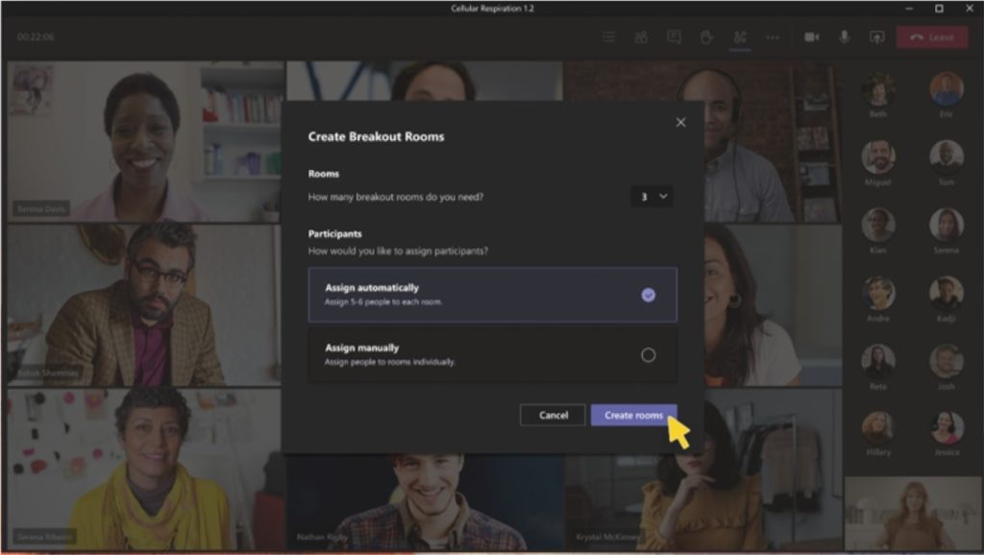984x555 pixels.
Task: Click the Cancel button
Action: pos(553,415)
